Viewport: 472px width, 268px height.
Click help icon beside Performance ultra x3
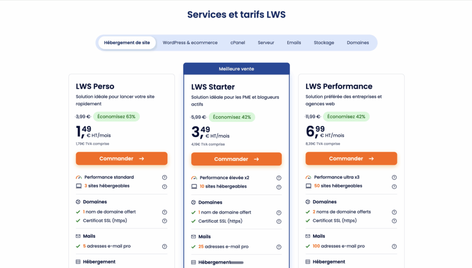pos(394,177)
